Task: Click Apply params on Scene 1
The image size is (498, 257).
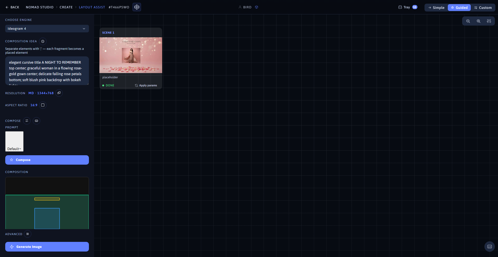Action: 146,86
